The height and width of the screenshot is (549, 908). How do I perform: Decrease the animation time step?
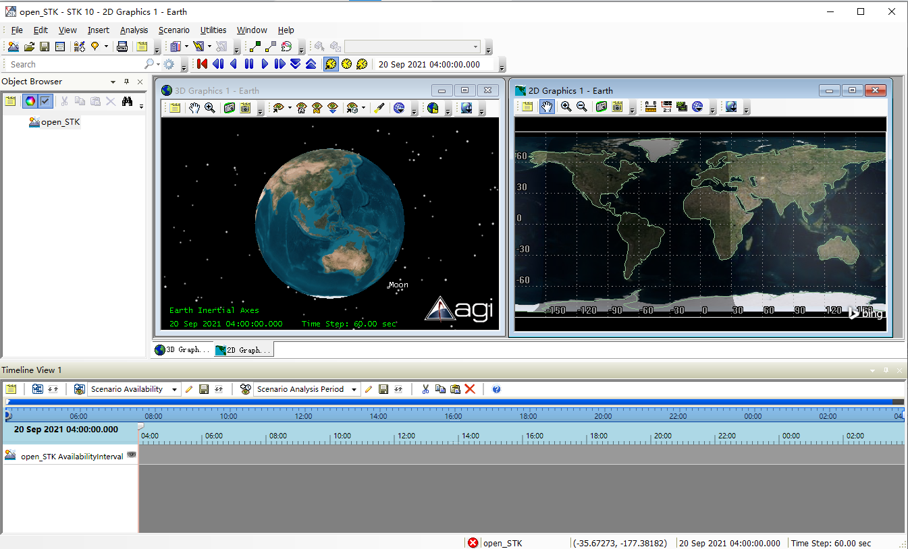[296, 64]
